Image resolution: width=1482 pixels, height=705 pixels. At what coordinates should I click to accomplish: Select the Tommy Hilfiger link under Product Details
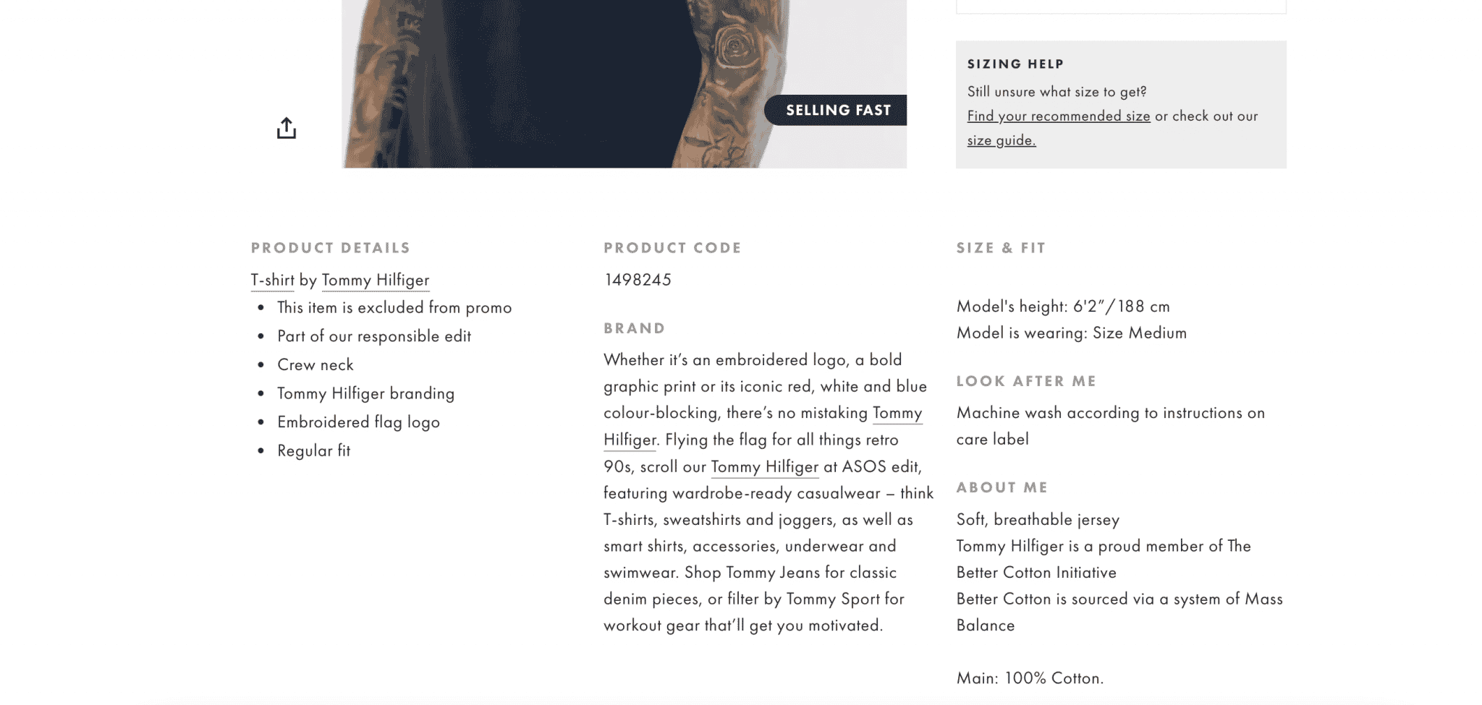(375, 281)
